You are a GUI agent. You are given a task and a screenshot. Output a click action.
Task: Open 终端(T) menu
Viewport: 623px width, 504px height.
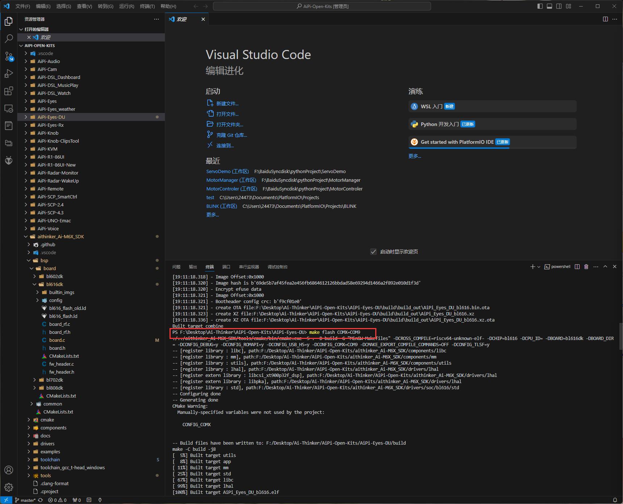[147, 6]
